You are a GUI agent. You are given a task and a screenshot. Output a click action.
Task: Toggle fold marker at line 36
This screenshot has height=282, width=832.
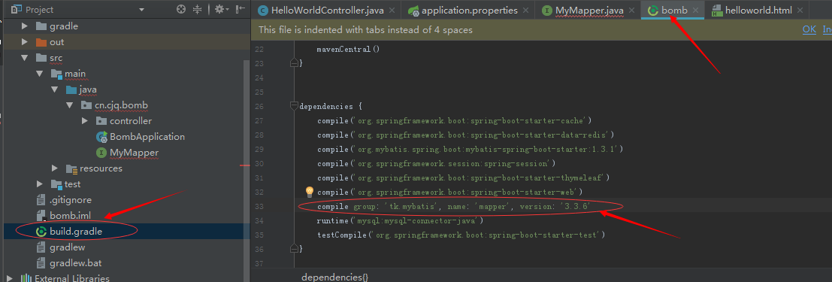[294, 249]
